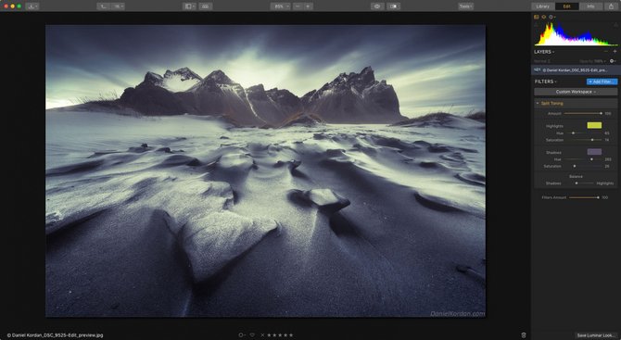Click zoom in plus button in toolbar
Viewport: 621px width, 340px height.
coord(308,6)
